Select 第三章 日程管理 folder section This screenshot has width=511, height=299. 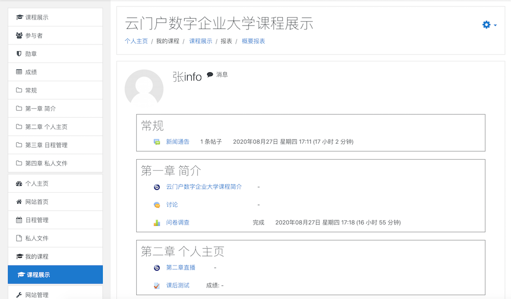[x=55, y=145]
